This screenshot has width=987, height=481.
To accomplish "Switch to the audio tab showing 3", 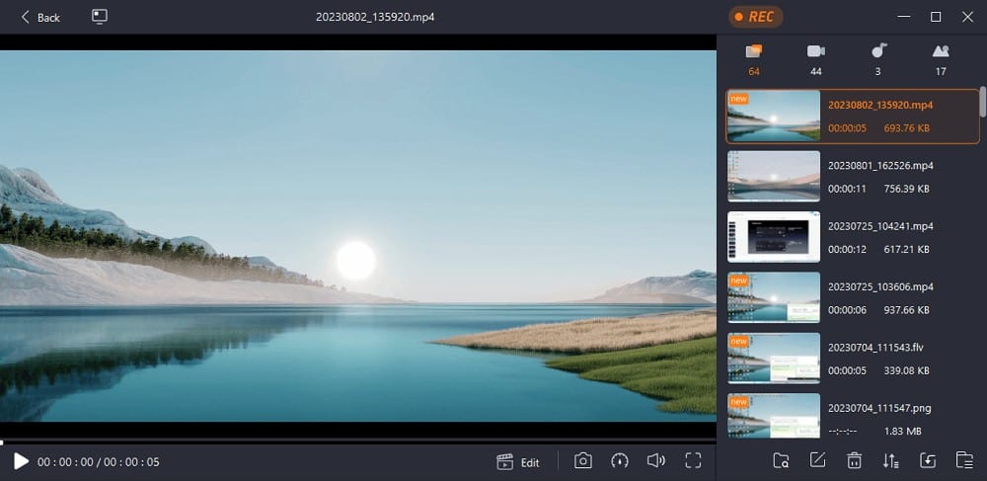I will 878,58.
